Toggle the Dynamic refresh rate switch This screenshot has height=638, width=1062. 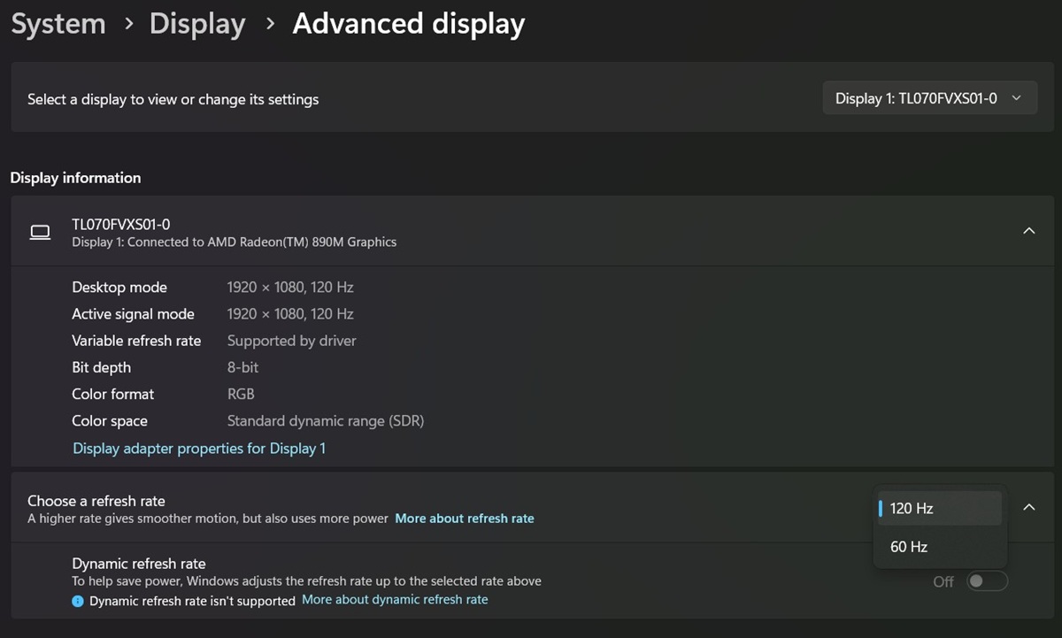click(987, 581)
